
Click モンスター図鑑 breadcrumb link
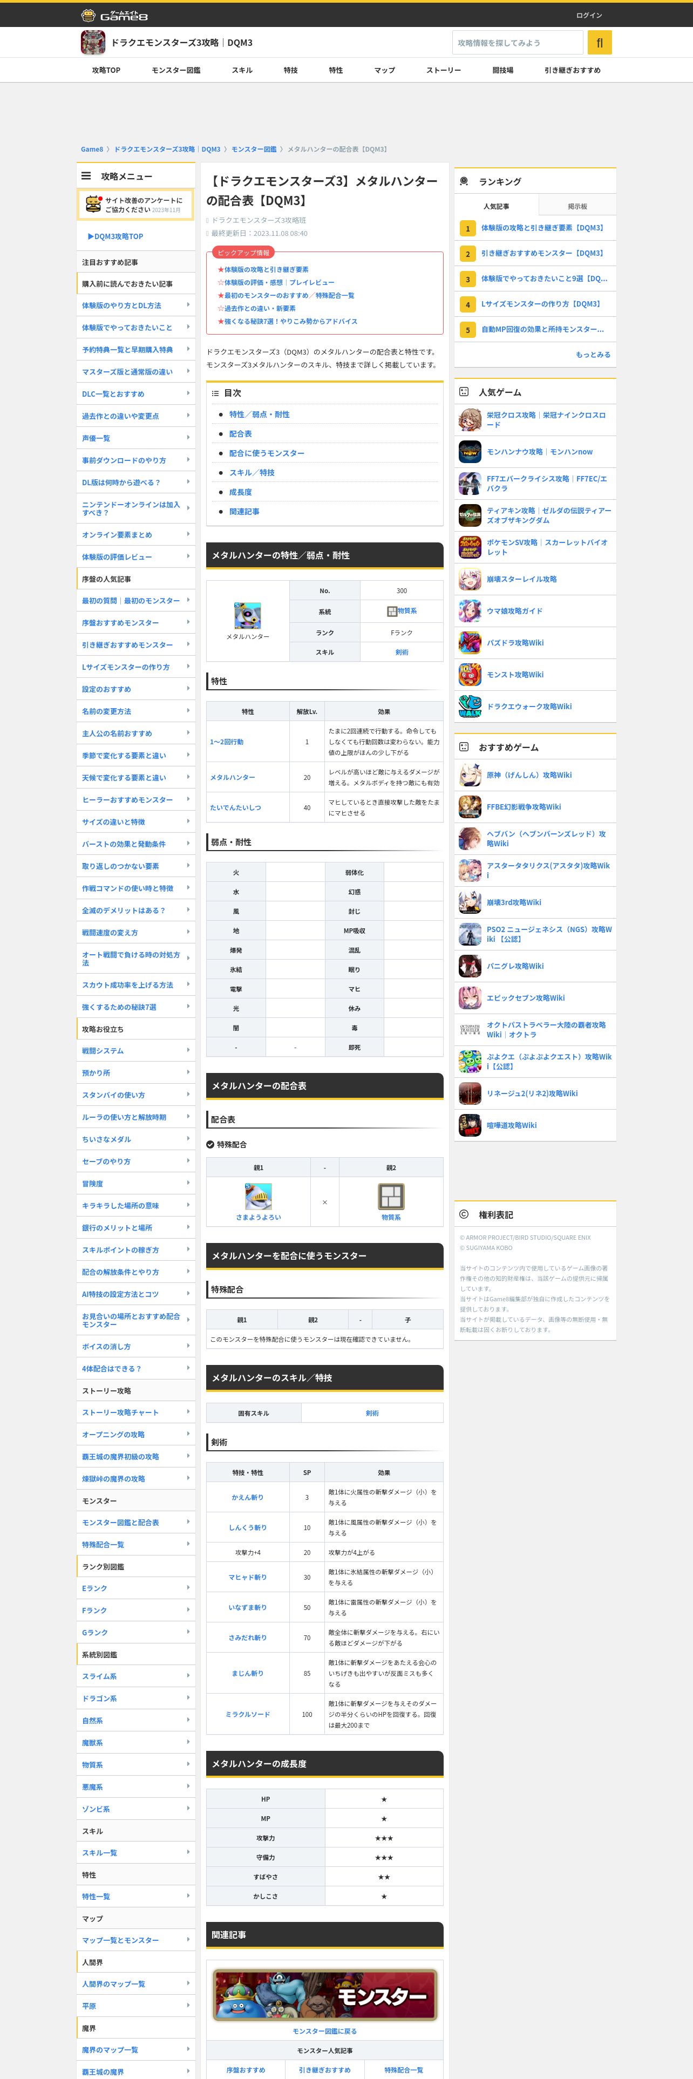(254, 150)
